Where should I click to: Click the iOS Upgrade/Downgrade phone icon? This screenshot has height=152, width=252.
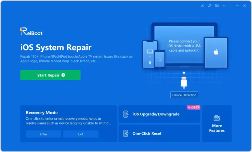click(126, 114)
